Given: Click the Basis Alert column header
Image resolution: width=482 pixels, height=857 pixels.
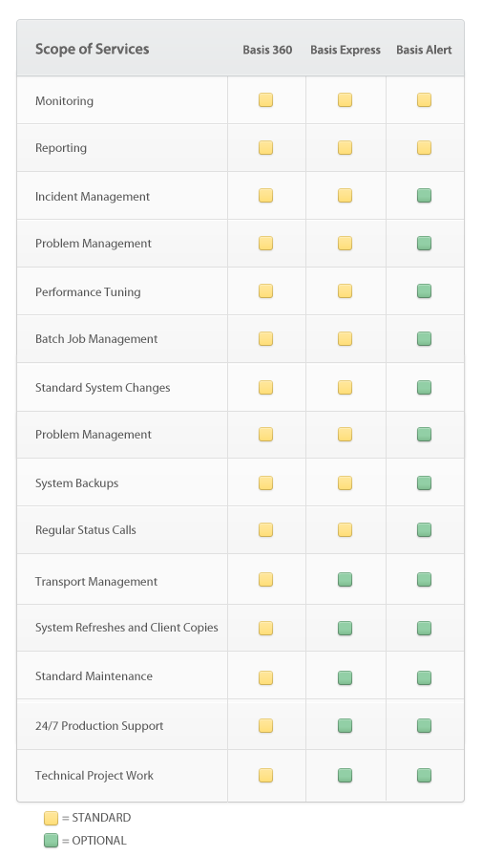Looking at the screenshot, I should pyautogui.click(x=424, y=50).
